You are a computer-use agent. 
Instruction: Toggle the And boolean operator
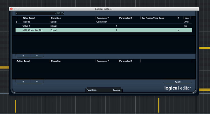click(x=186, y=22)
